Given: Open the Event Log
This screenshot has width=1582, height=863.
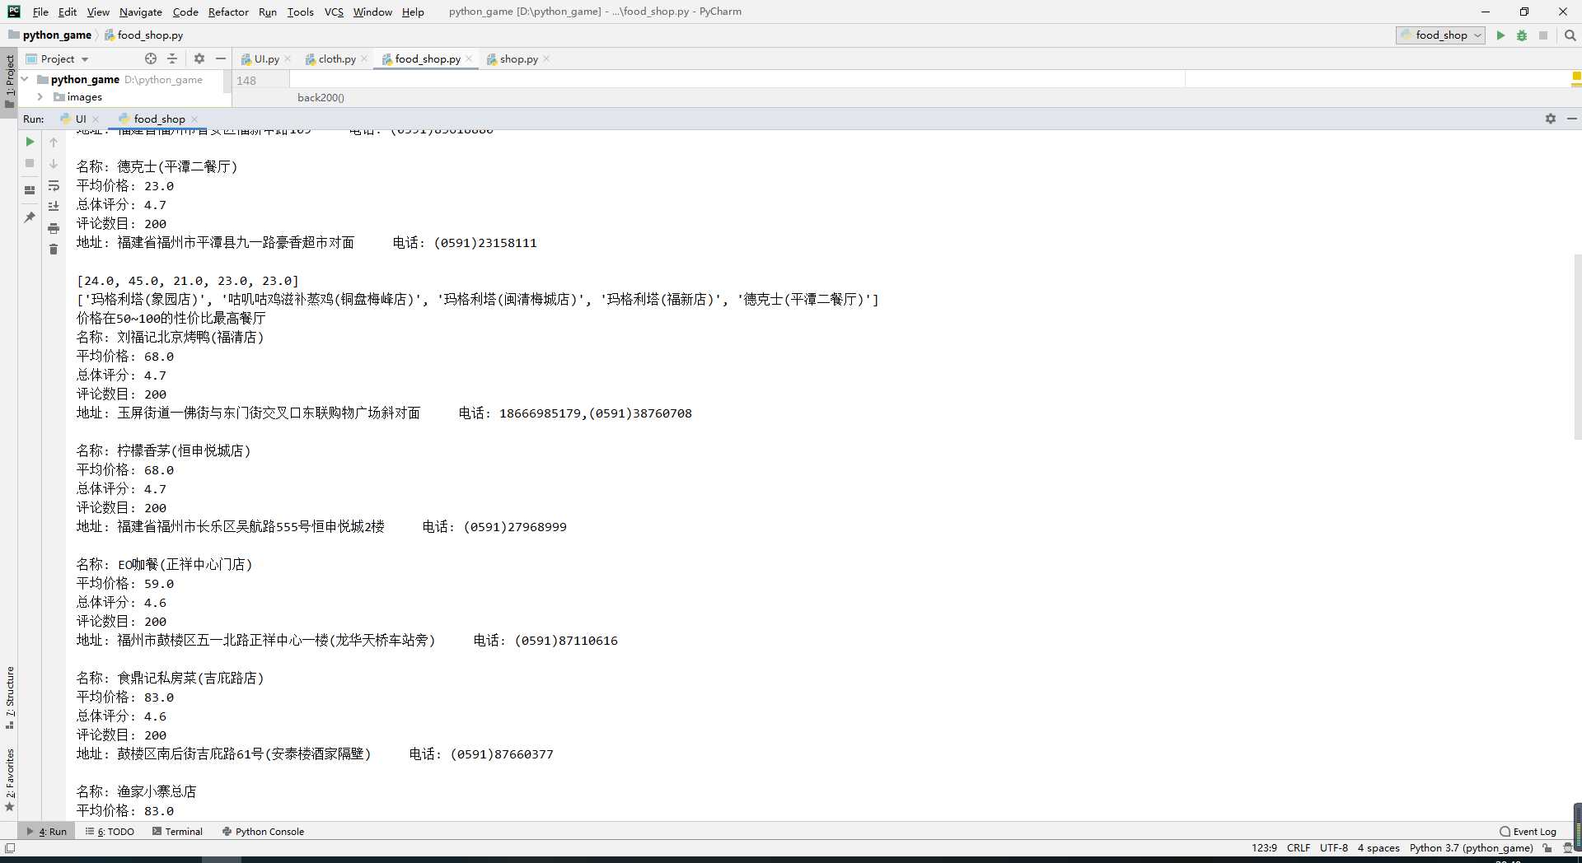Looking at the screenshot, I should [1528, 832].
